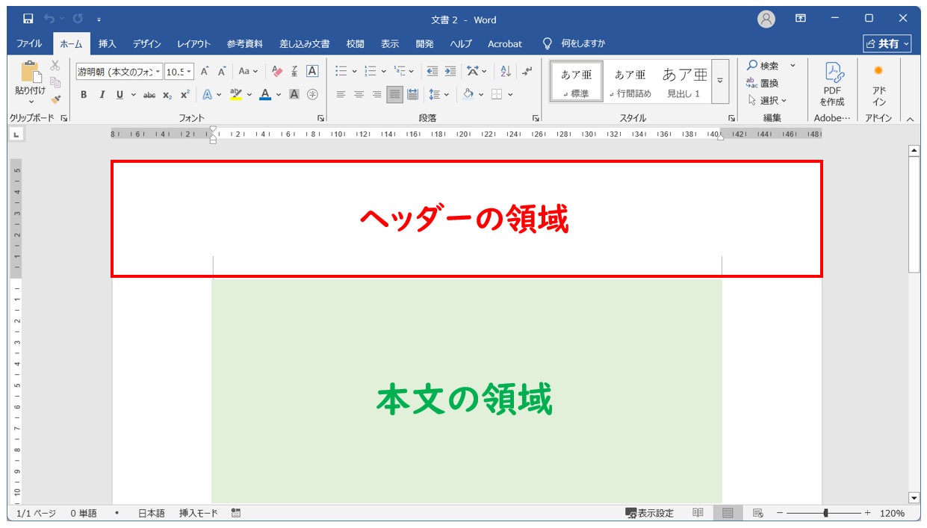The width and height of the screenshot is (927, 528).
Task: Open Select (選択) dropdown
Action: click(x=767, y=100)
